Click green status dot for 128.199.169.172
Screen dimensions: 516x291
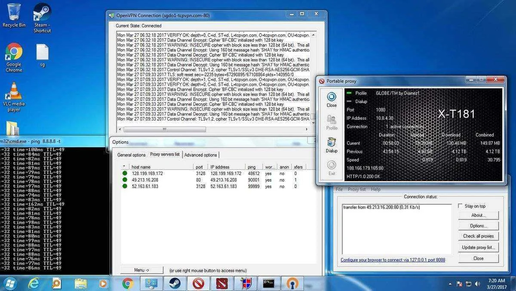point(125,173)
